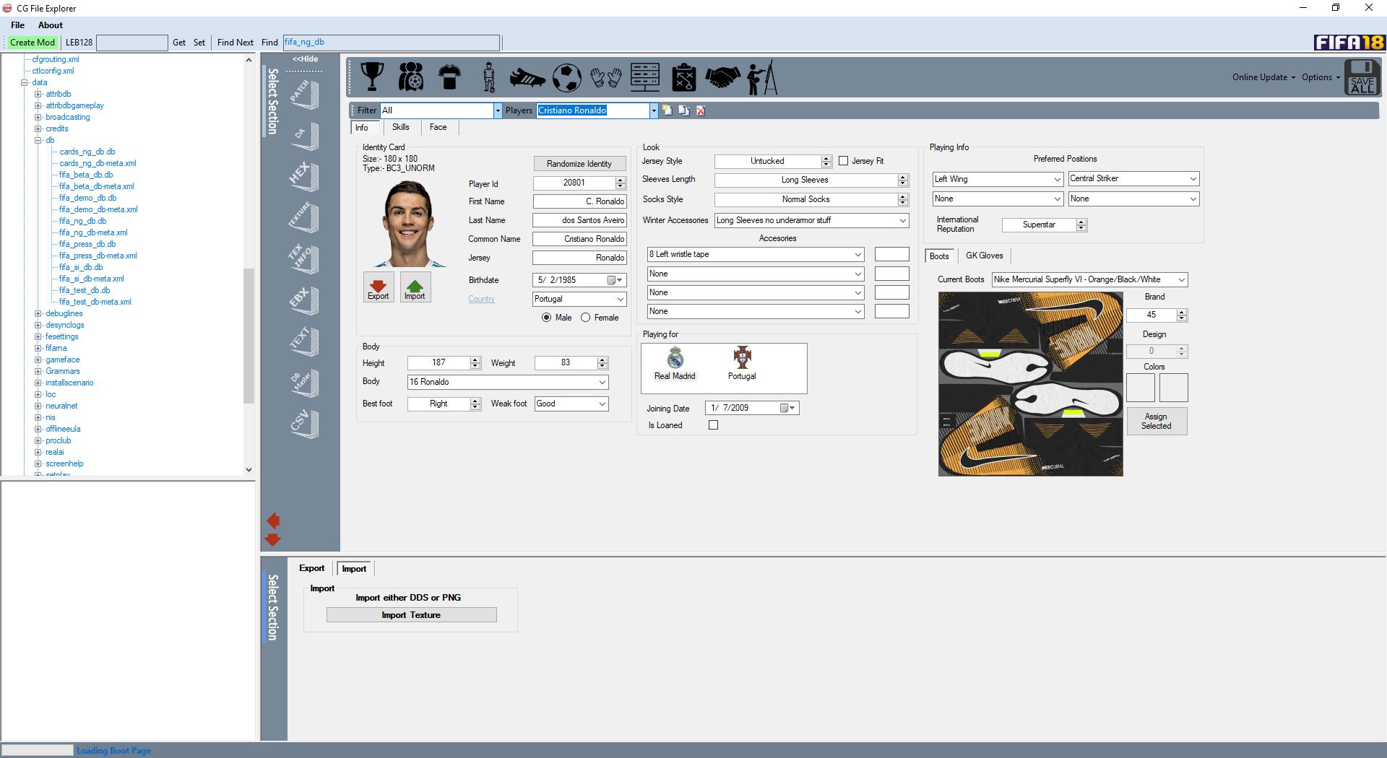The height and width of the screenshot is (758, 1387).
Task: Expand the attribdb tree folder
Action: click(38, 94)
